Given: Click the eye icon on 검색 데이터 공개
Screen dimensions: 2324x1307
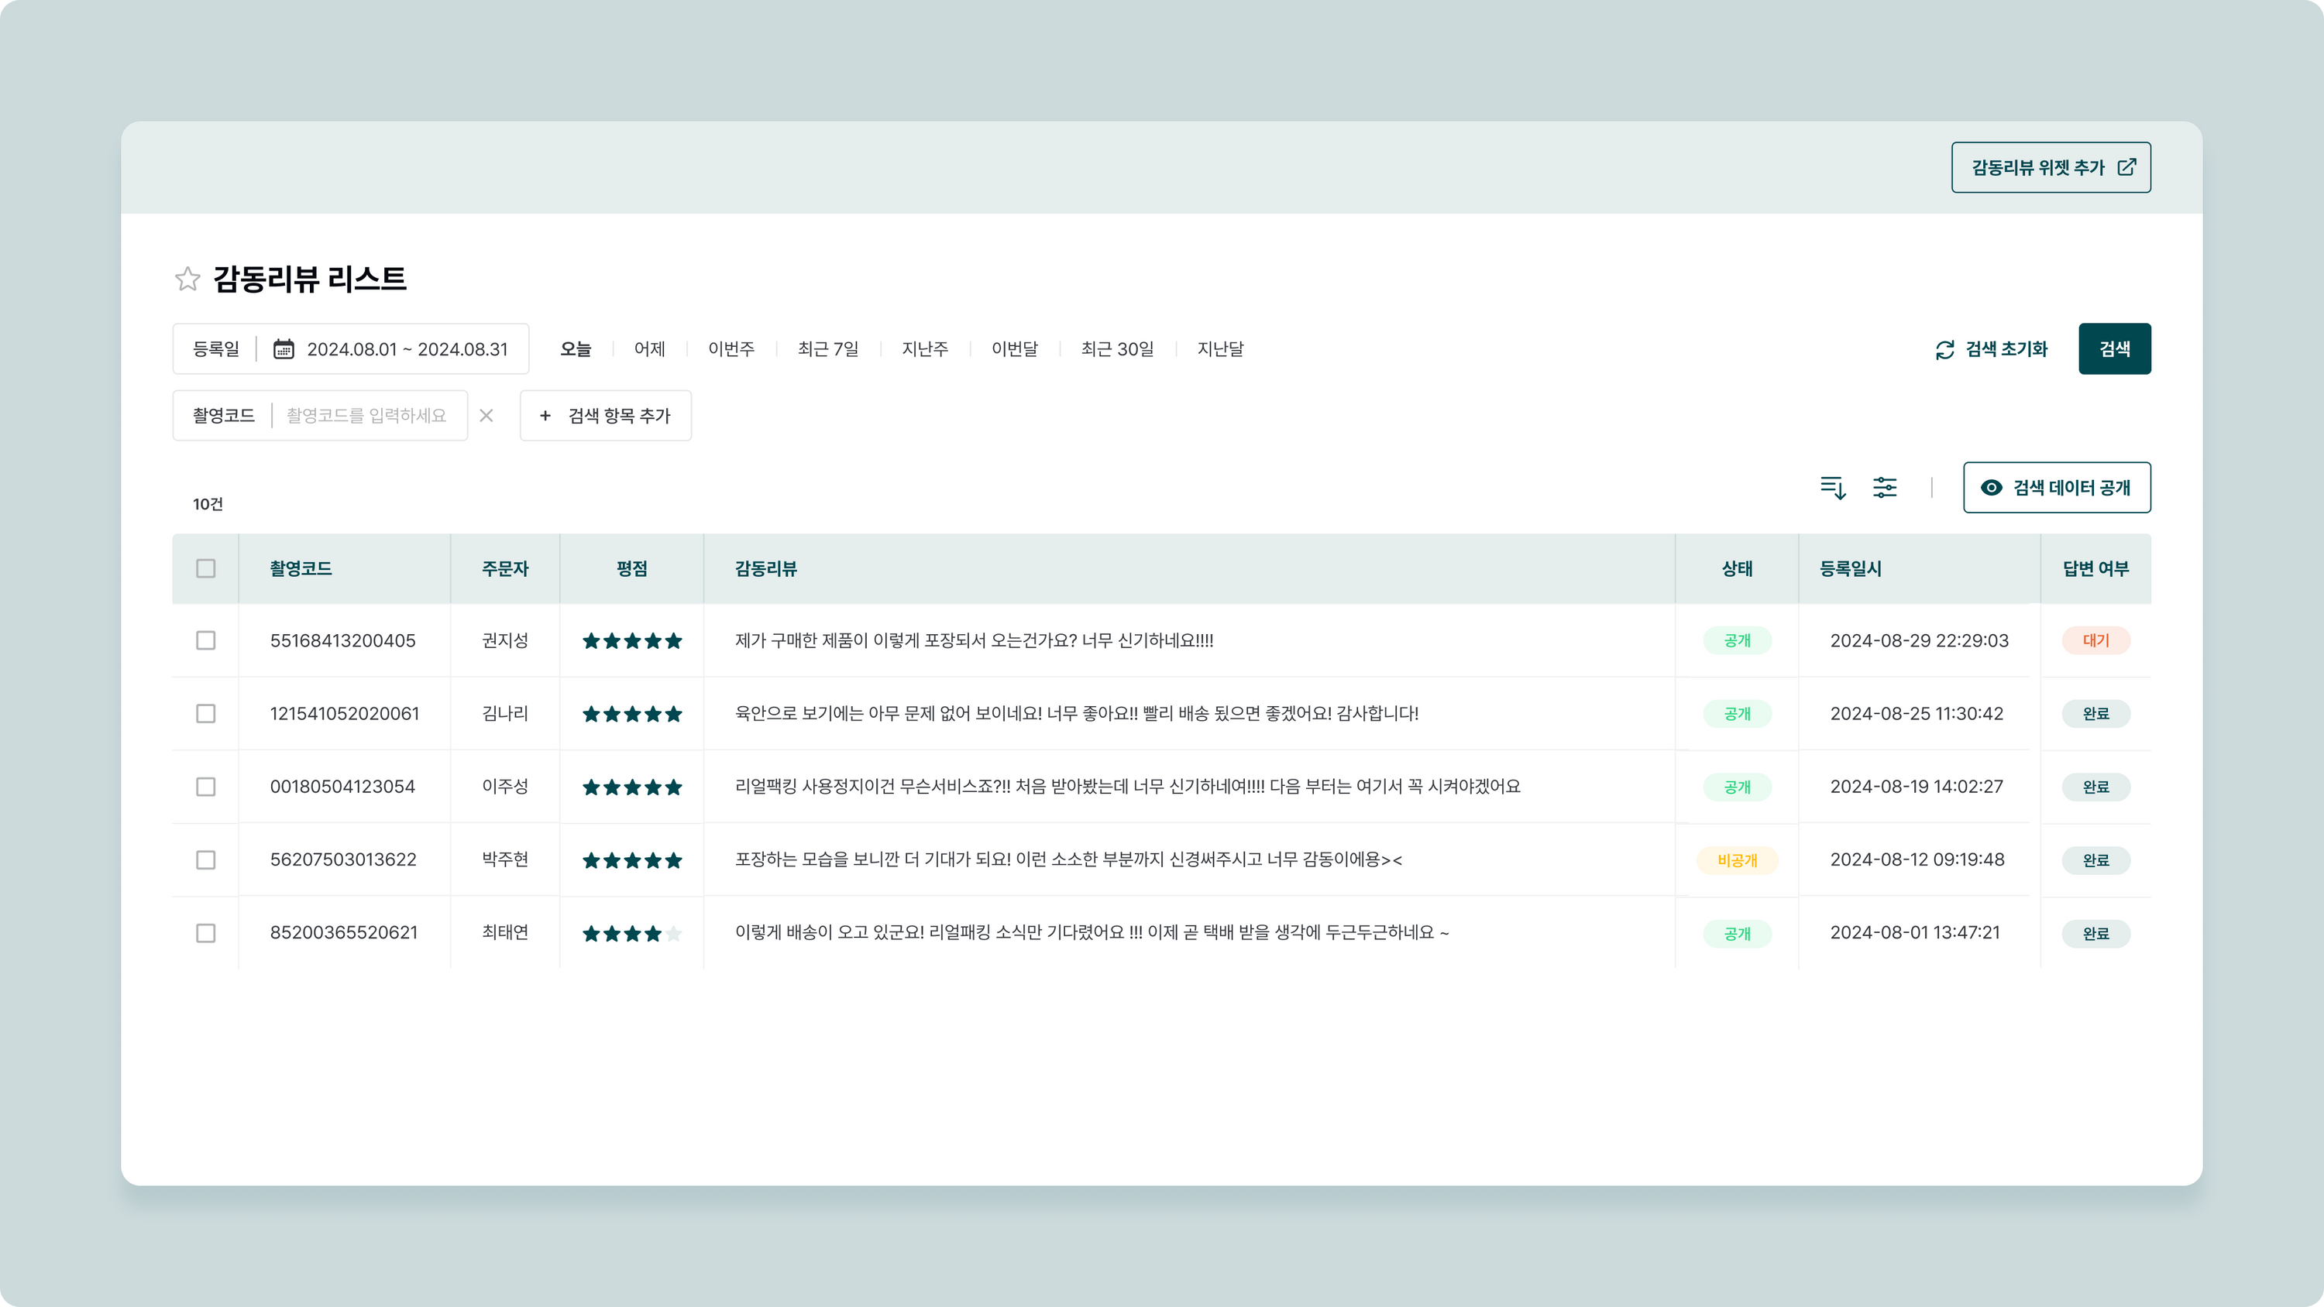Looking at the screenshot, I should coord(1991,488).
